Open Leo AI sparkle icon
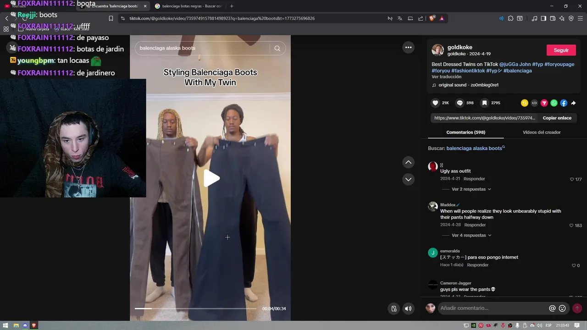Image resolution: width=587 pixels, height=330 pixels. [562, 18]
